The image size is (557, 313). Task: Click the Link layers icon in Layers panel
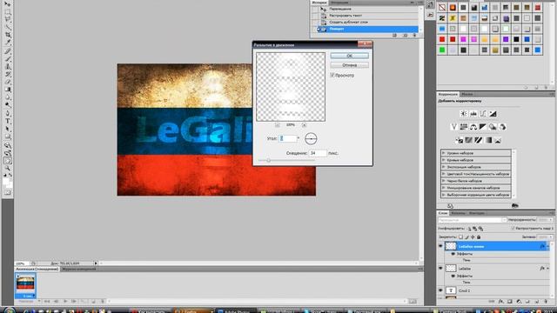[492, 302]
